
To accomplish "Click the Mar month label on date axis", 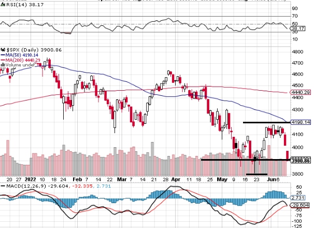I will (x=122, y=179).
